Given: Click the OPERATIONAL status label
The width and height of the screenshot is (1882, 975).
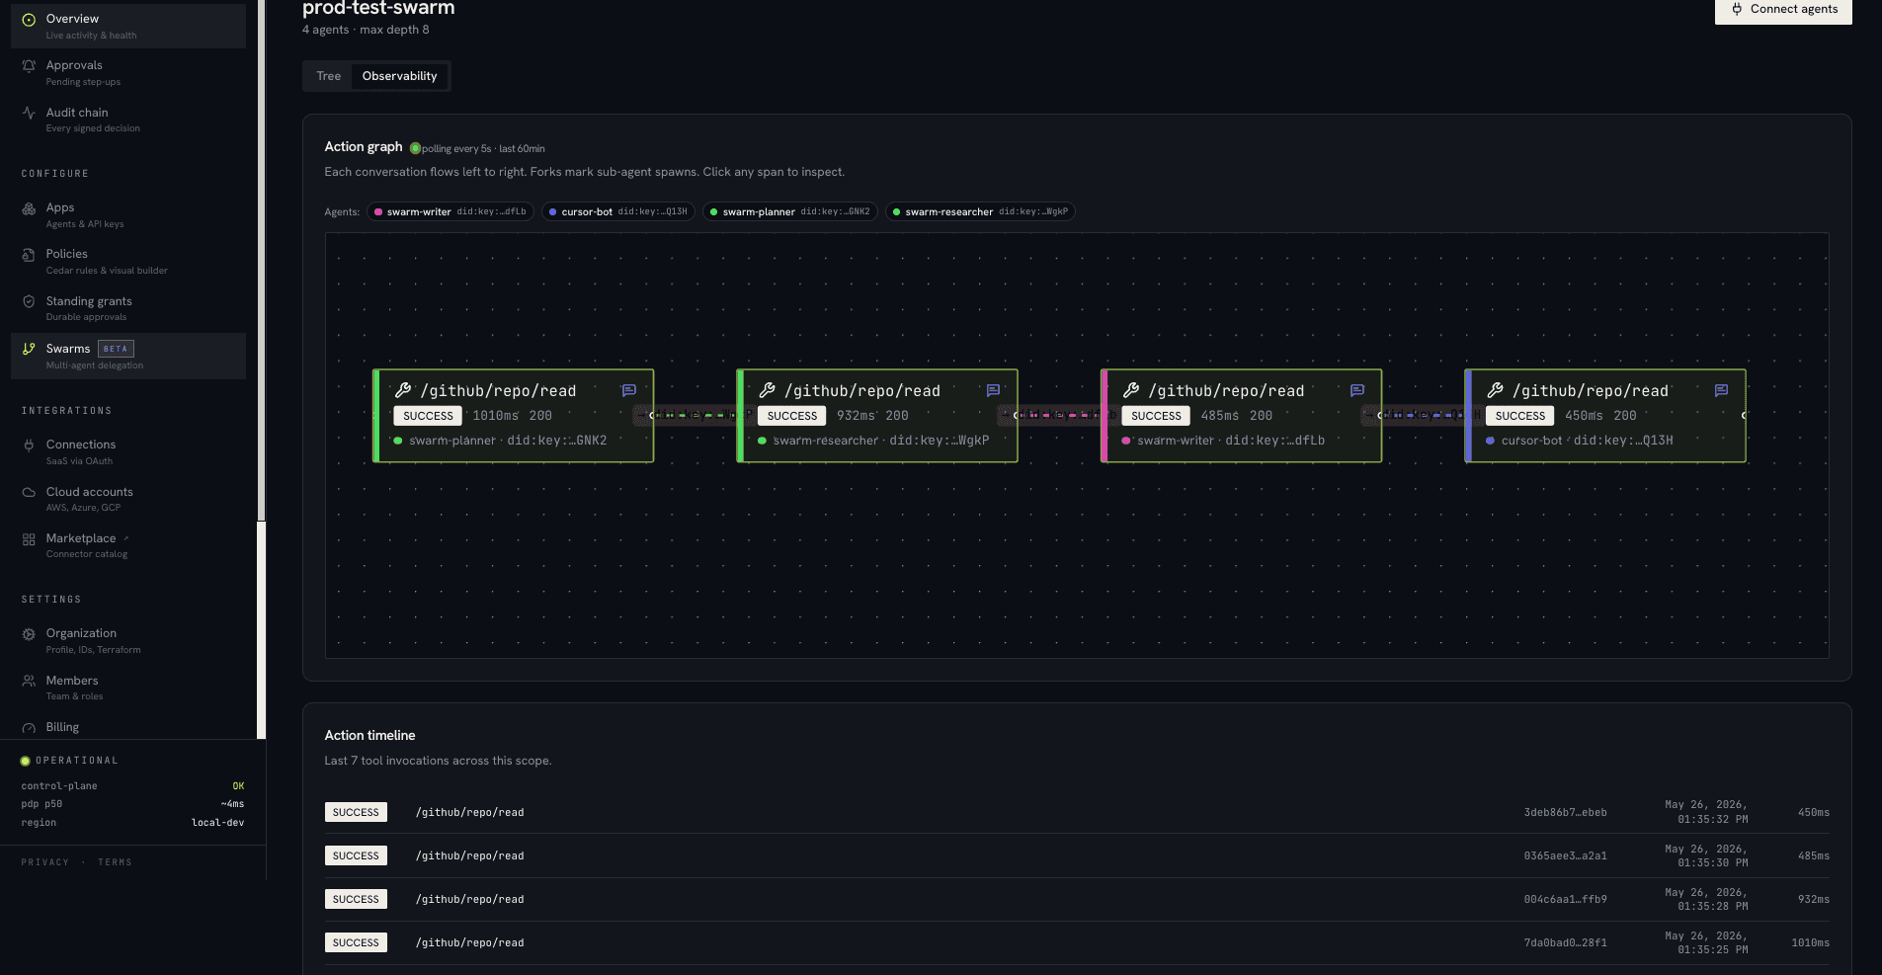Looking at the screenshot, I should point(77,761).
